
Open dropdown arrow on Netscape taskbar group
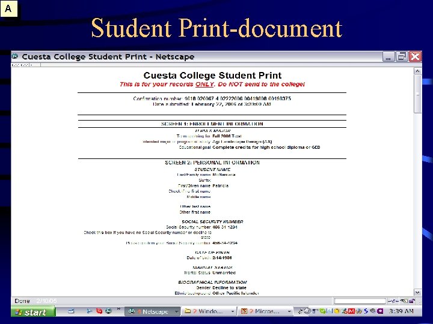point(176,311)
